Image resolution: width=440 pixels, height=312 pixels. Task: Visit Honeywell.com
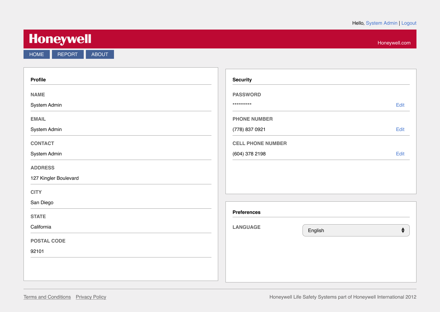(394, 43)
